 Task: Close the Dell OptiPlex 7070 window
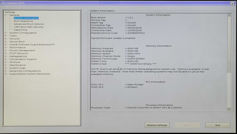[x=232, y=4]
